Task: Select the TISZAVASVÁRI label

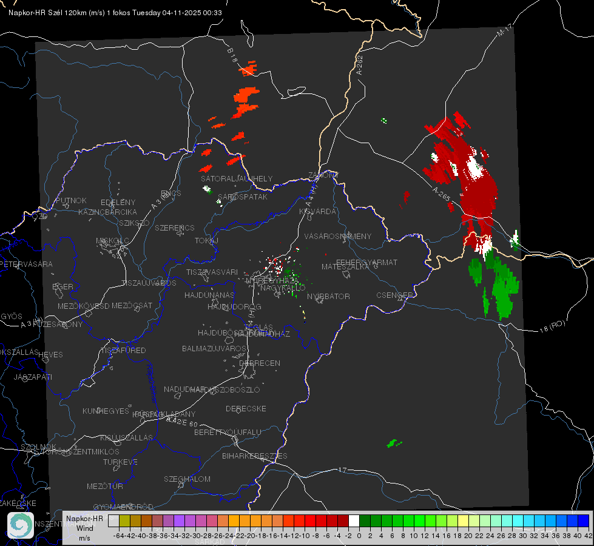Action: 212,272
